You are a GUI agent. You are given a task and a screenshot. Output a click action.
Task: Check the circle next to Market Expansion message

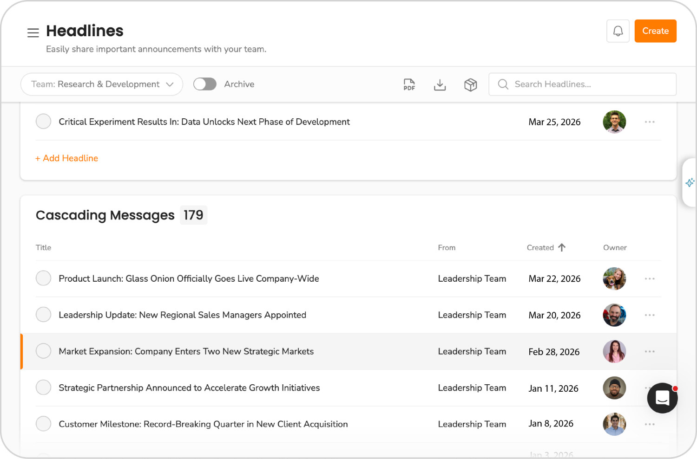tap(43, 351)
